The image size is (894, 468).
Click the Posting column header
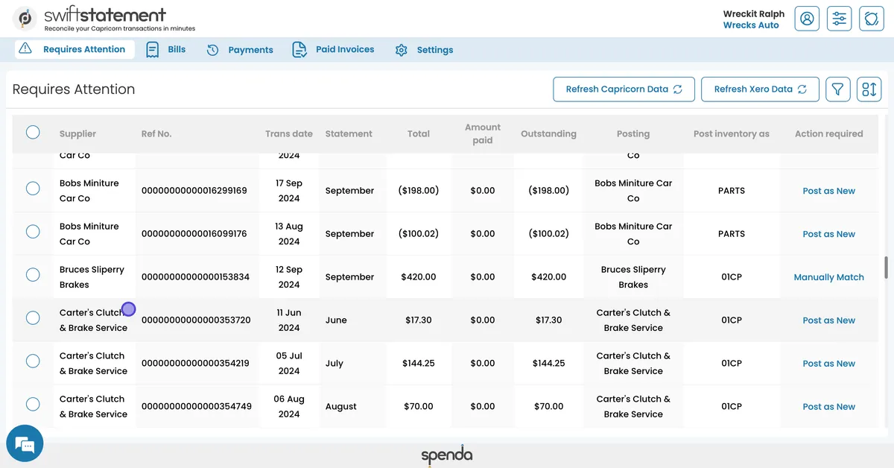(x=633, y=134)
